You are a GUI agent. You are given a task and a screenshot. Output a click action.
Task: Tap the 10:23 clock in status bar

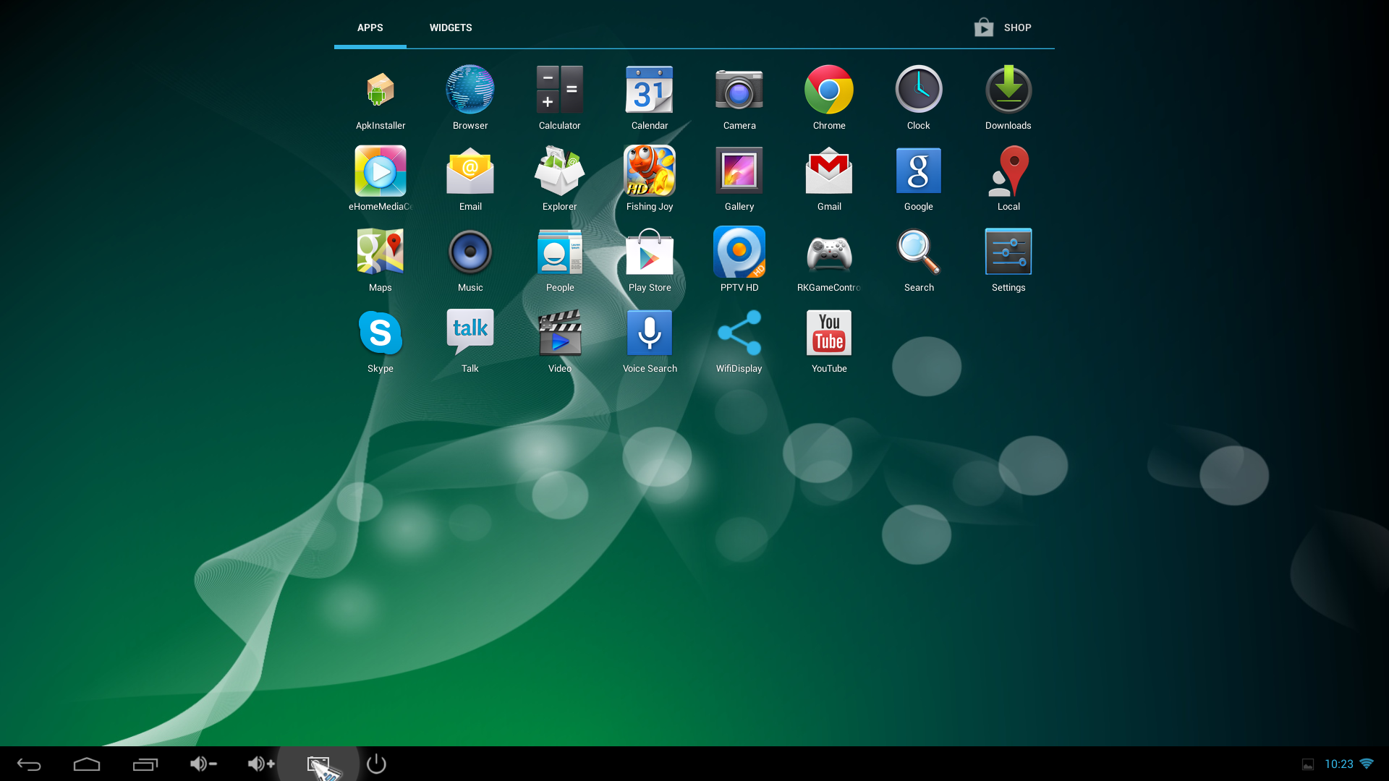[1338, 764]
